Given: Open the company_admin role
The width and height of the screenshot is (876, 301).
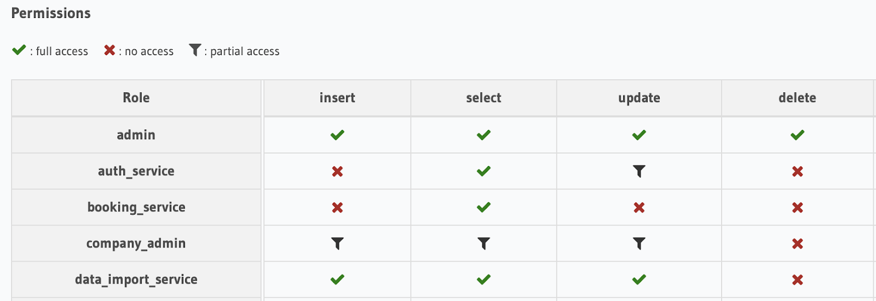Looking at the screenshot, I should (136, 243).
